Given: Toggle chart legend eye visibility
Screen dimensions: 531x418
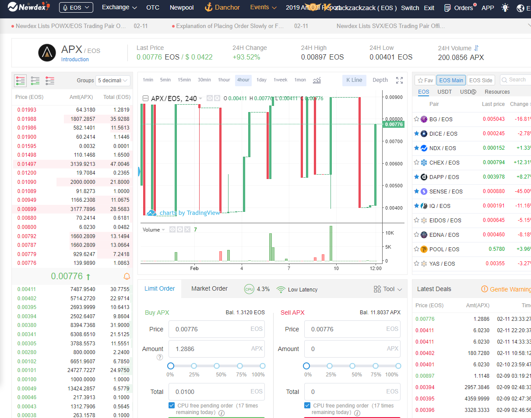Looking at the screenshot, I should (x=210, y=98).
